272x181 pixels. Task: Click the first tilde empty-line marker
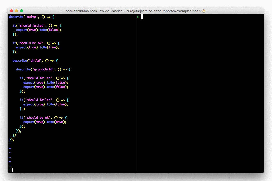click(10, 144)
